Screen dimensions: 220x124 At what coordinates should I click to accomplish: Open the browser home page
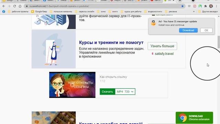click(20, 6)
